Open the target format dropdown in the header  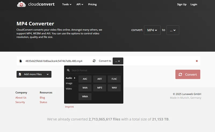173,30
